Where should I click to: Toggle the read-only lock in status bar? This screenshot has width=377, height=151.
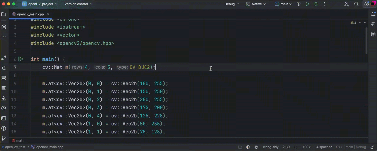point(372,147)
